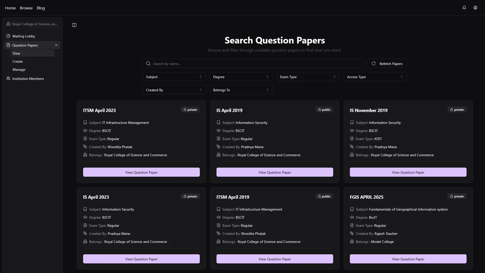This screenshot has height=273, width=485.
Task: Click the Refetch Papers refresh icon
Action: click(x=374, y=64)
